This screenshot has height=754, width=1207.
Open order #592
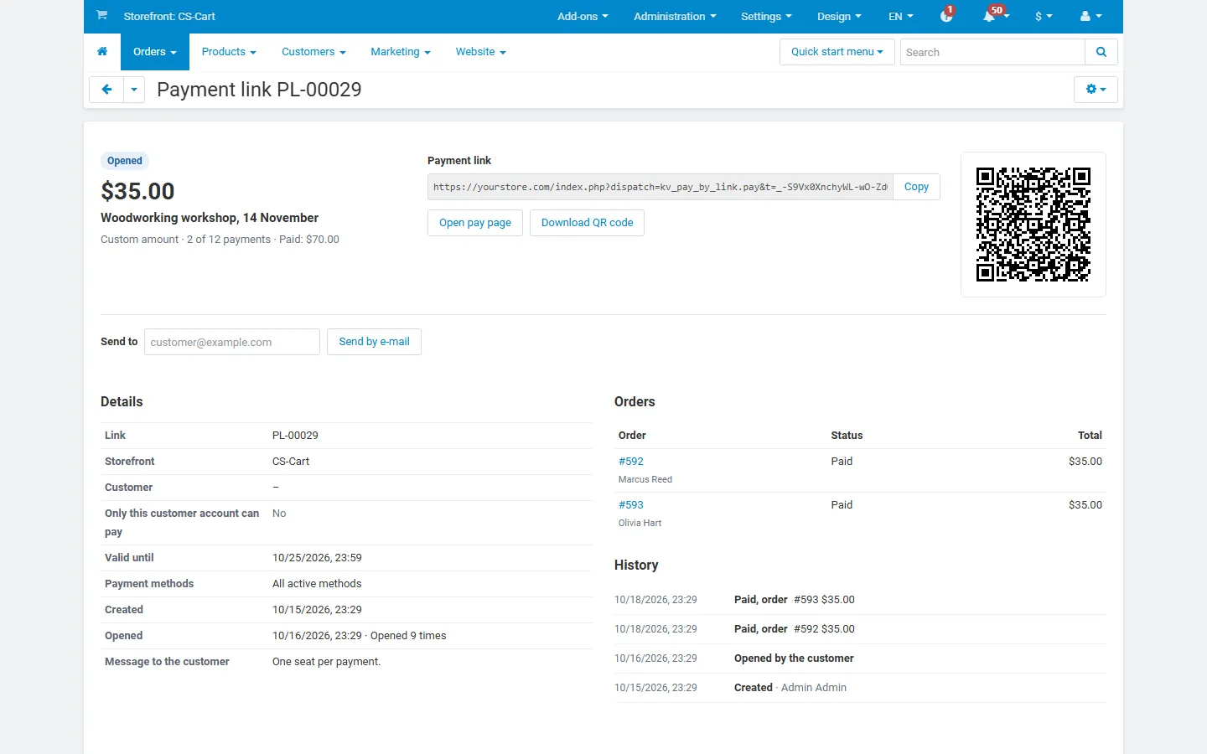(631, 462)
